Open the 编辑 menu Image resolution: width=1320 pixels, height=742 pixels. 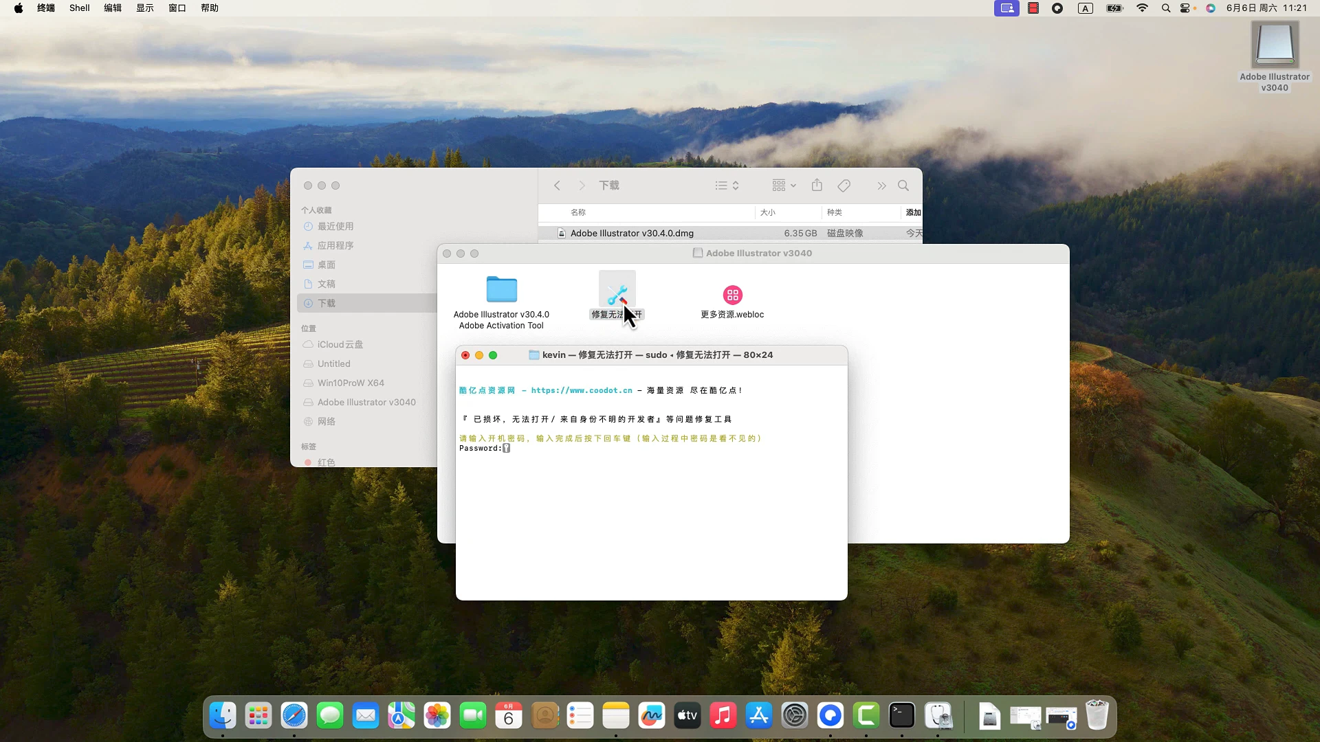[x=113, y=8]
